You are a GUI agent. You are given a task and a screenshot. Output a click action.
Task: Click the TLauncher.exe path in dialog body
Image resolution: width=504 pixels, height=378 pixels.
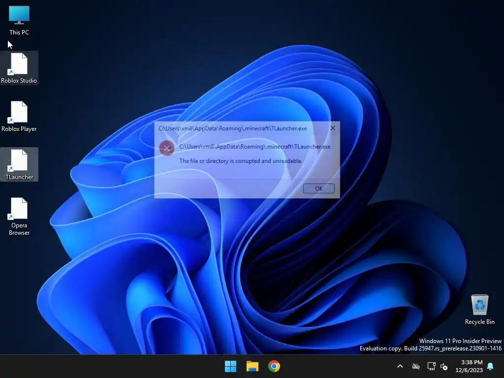[x=255, y=147]
